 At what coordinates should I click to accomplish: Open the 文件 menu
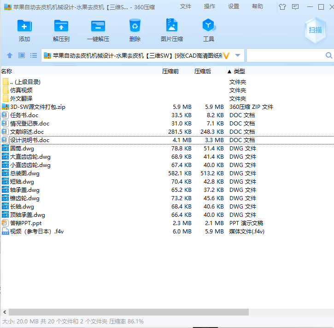pyautogui.click(x=185, y=6)
